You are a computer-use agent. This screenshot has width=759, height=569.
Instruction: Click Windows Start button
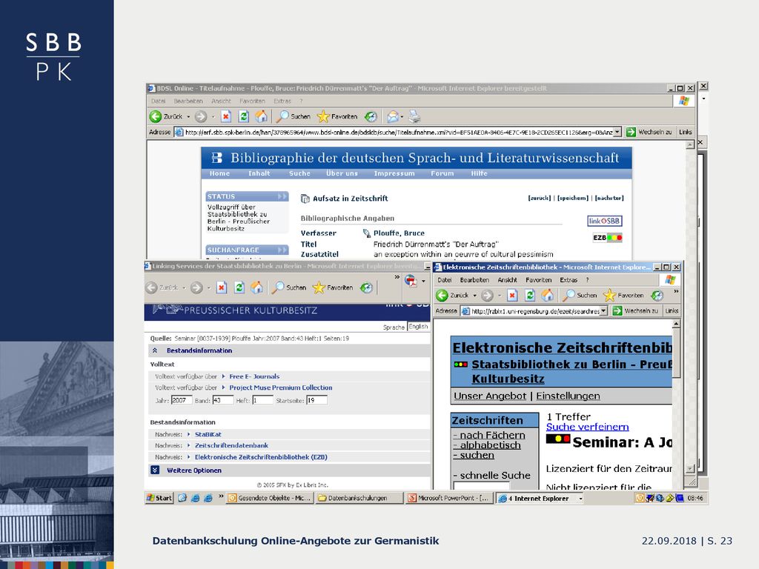click(x=159, y=499)
